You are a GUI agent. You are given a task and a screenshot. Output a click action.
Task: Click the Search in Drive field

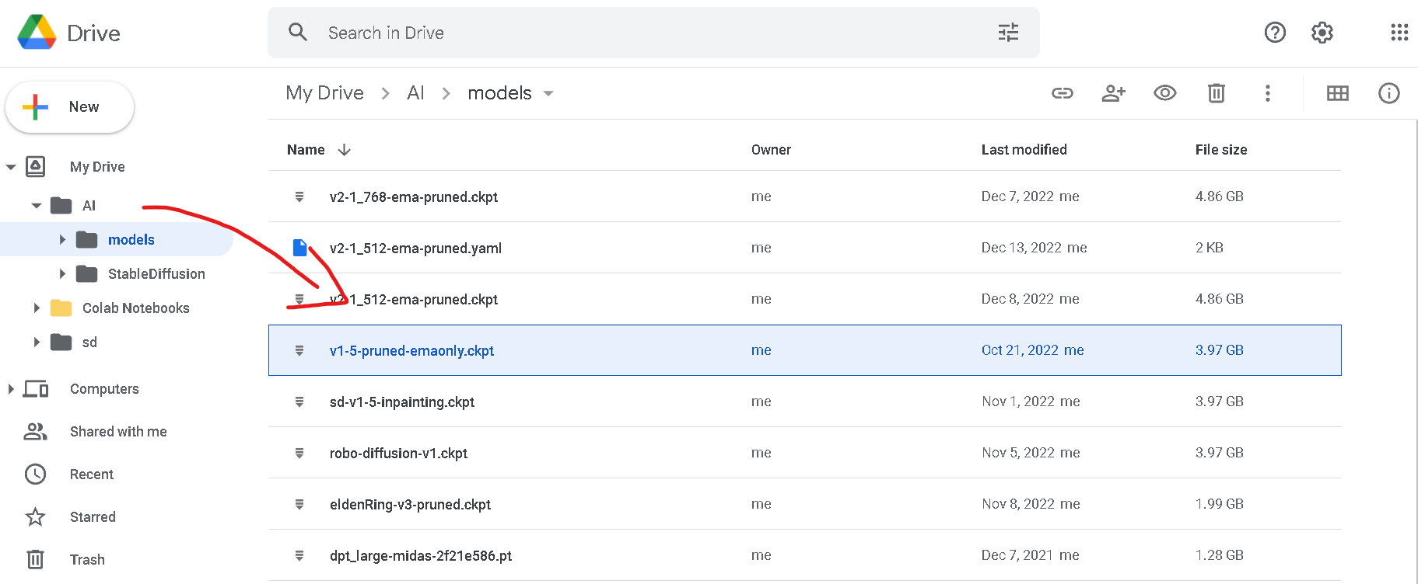[x=653, y=33]
